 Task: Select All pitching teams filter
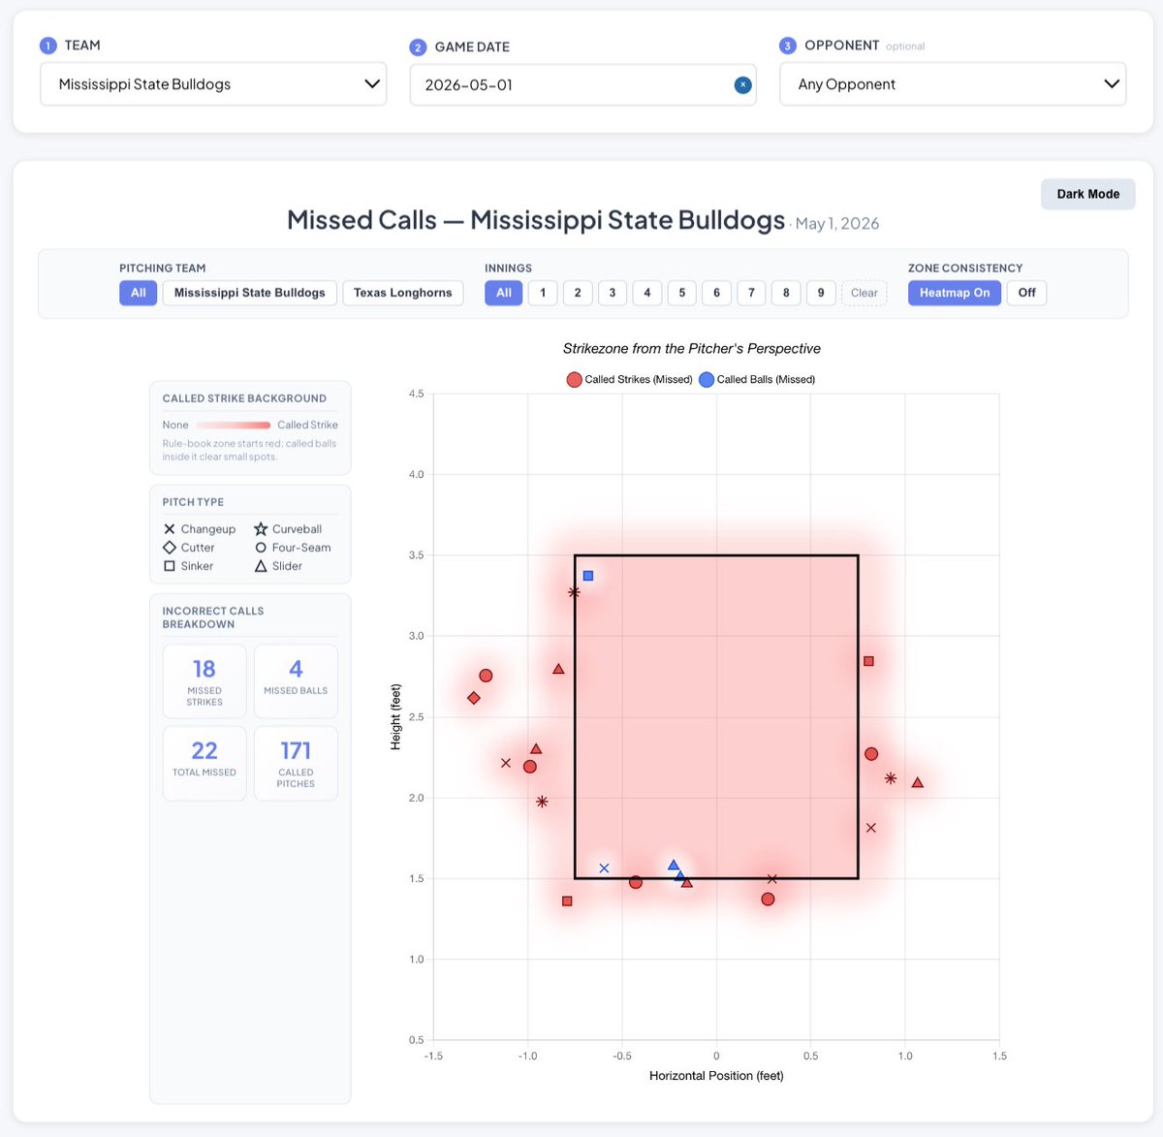click(139, 293)
